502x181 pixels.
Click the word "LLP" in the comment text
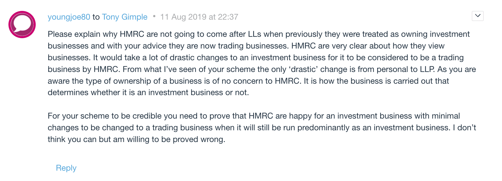coord(427,69)
